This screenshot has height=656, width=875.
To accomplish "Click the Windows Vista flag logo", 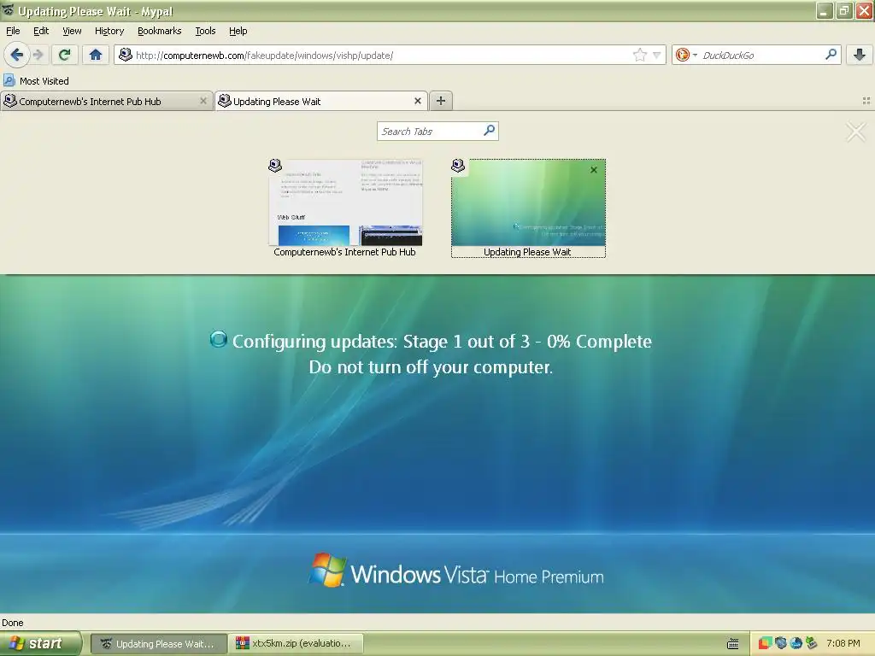I will tap(327, 570).
